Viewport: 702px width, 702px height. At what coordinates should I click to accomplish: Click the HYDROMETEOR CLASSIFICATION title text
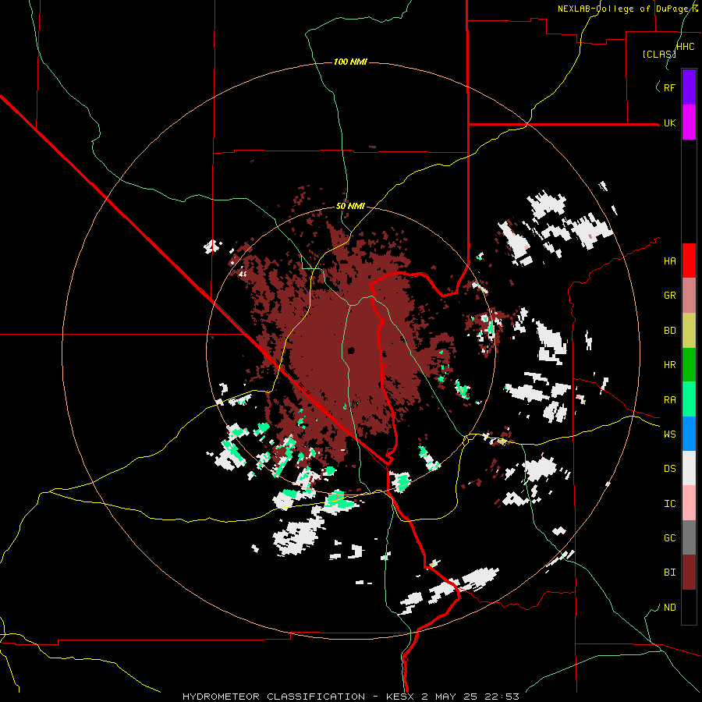click(x=273, y=697)
